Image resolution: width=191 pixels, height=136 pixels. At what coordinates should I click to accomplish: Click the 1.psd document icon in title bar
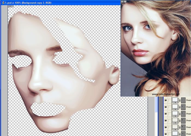point(3,2)
